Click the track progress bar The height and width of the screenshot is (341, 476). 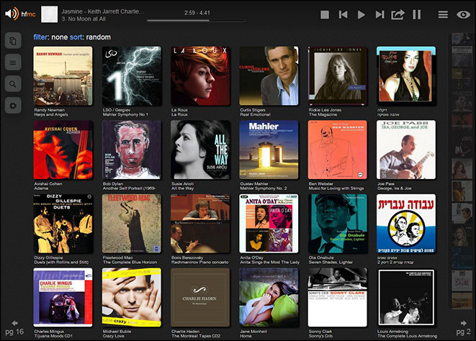(196, 21)
